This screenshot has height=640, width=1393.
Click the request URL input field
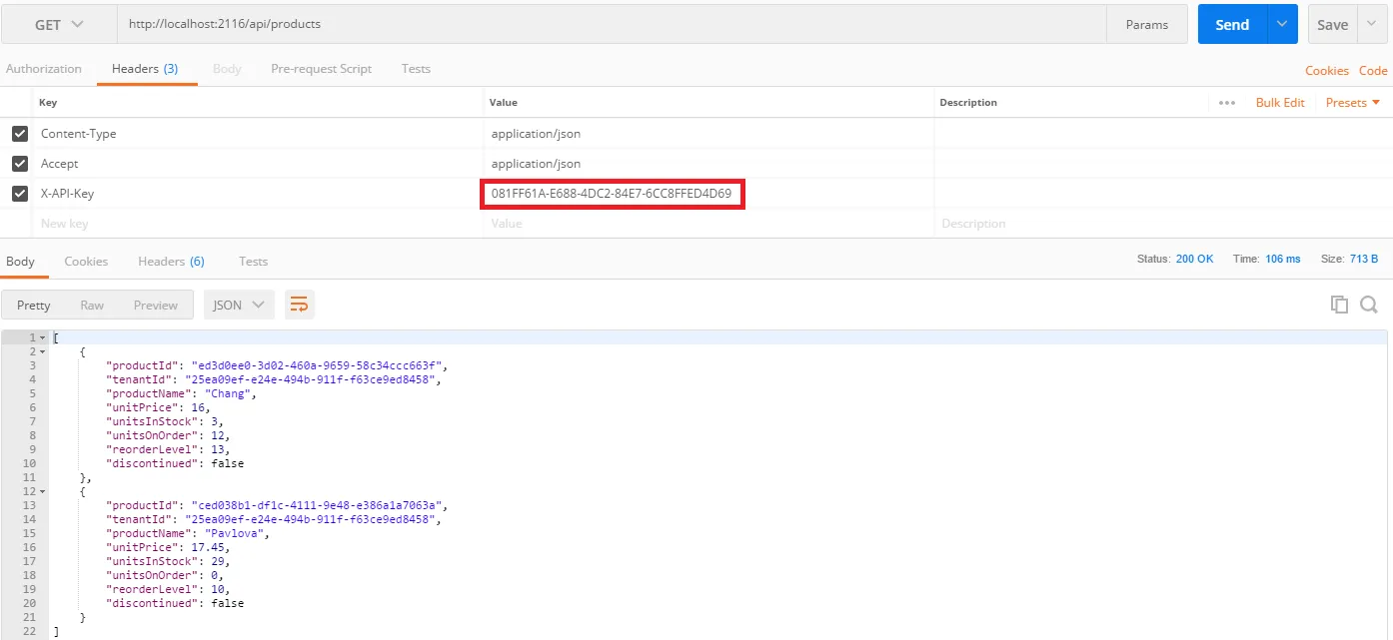click(610, 25)
